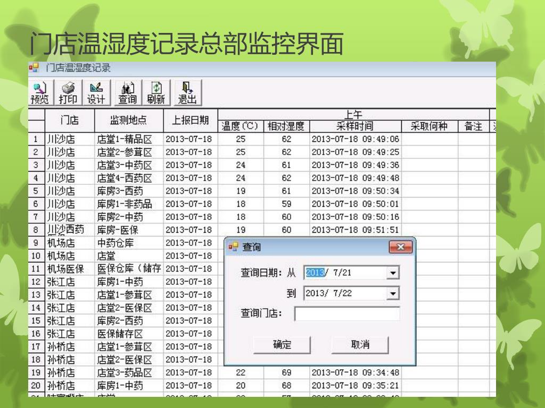Select the cell 店堂4-西药区

point(129,178)
